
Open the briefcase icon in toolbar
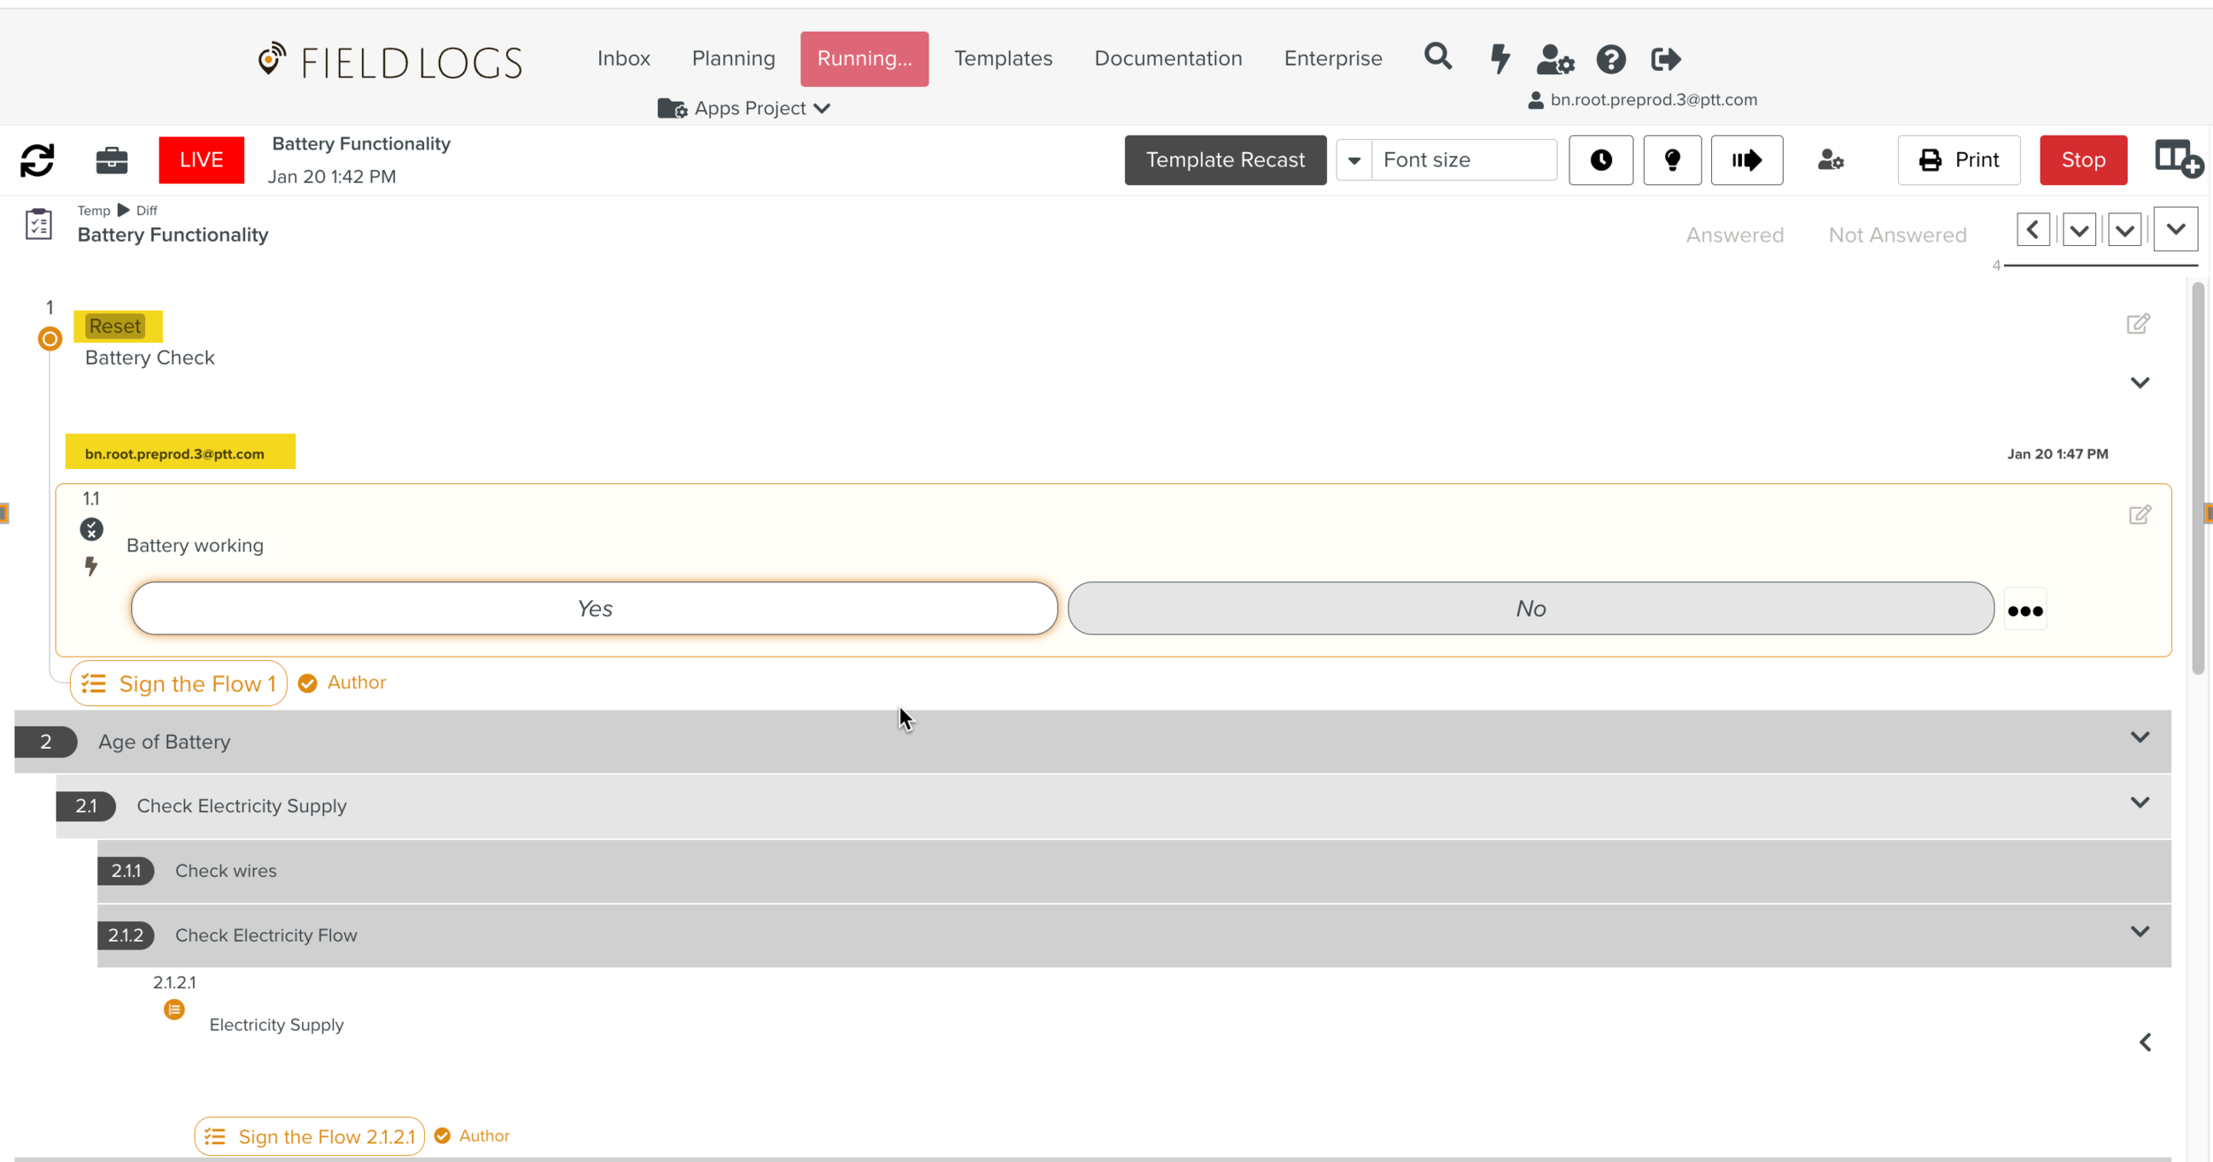(112, 160)
